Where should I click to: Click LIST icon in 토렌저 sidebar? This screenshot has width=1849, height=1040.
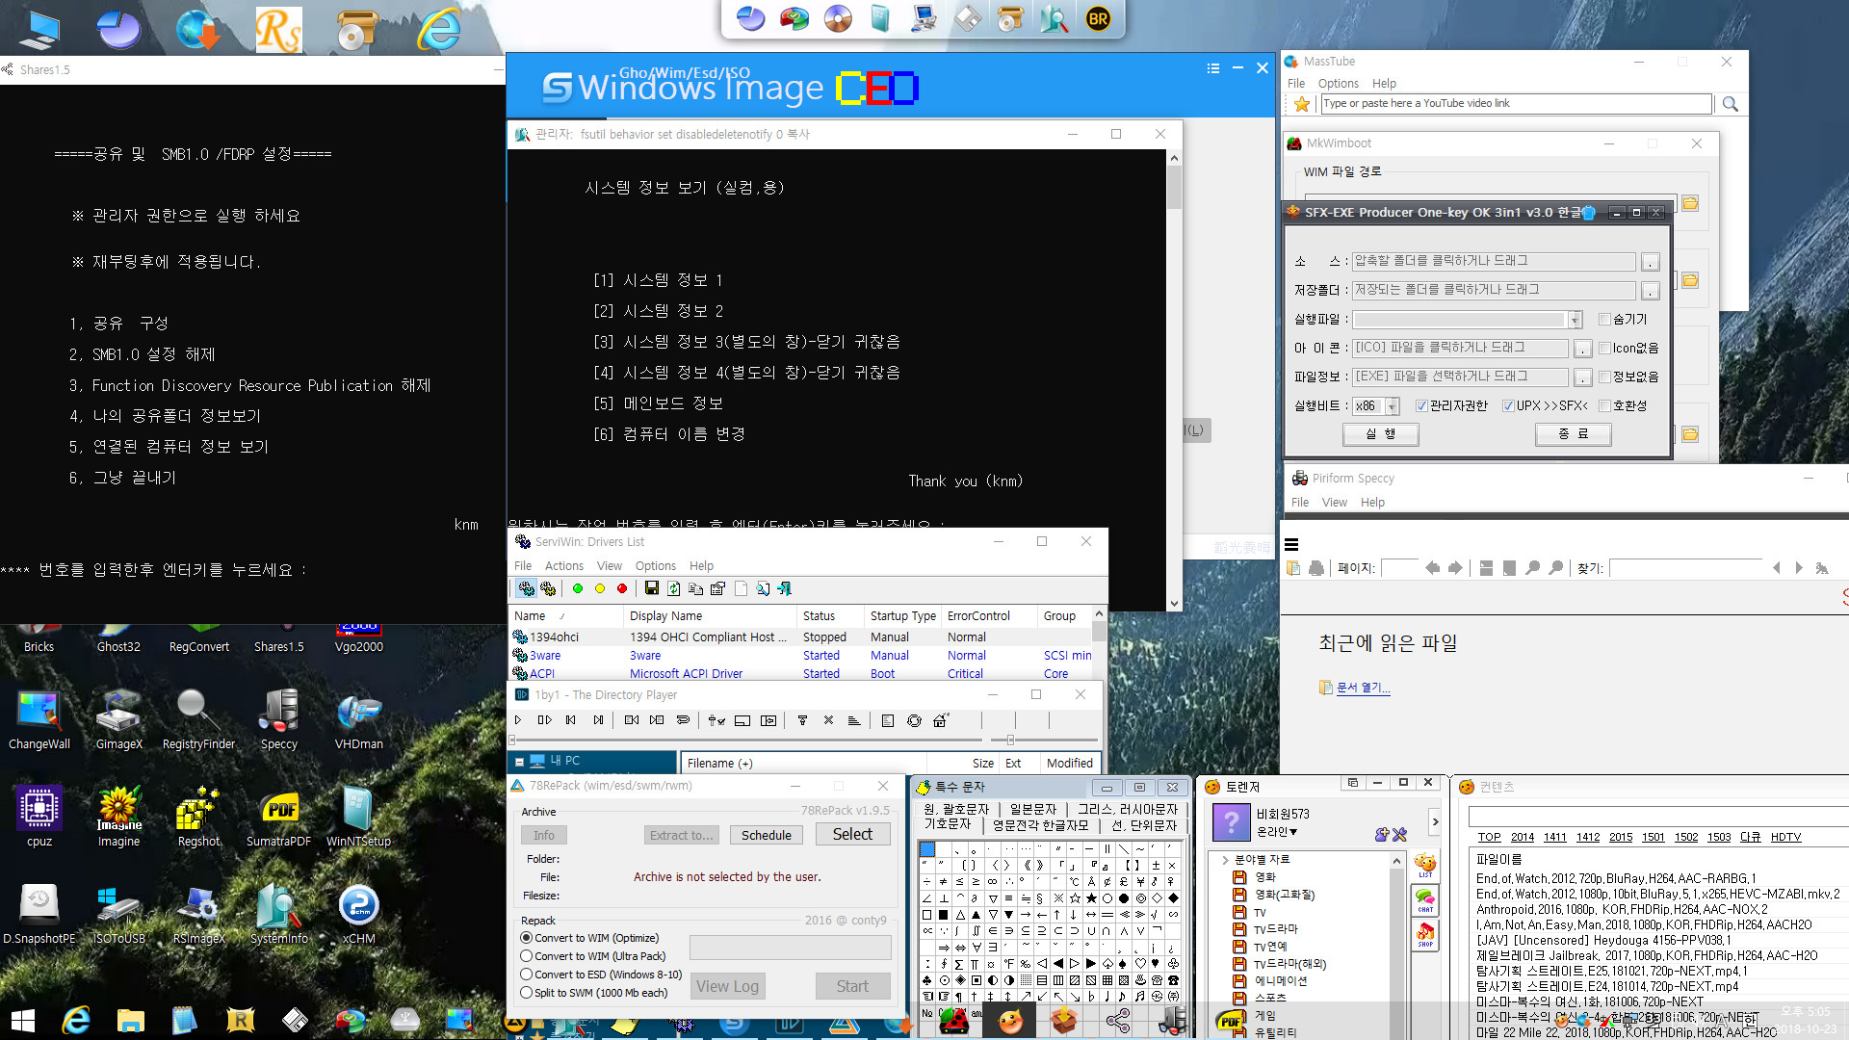1425,865
